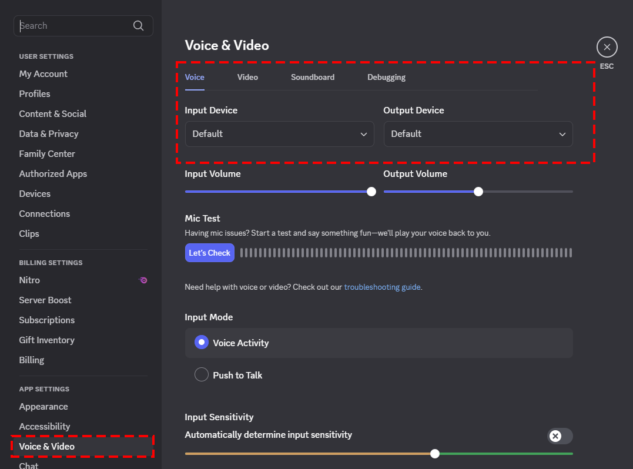Open the Input Device dropdown
The image size is (633, 469).
tap(279, 134)
